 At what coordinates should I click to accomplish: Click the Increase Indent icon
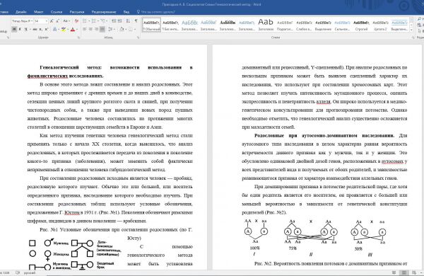point(120,21)
